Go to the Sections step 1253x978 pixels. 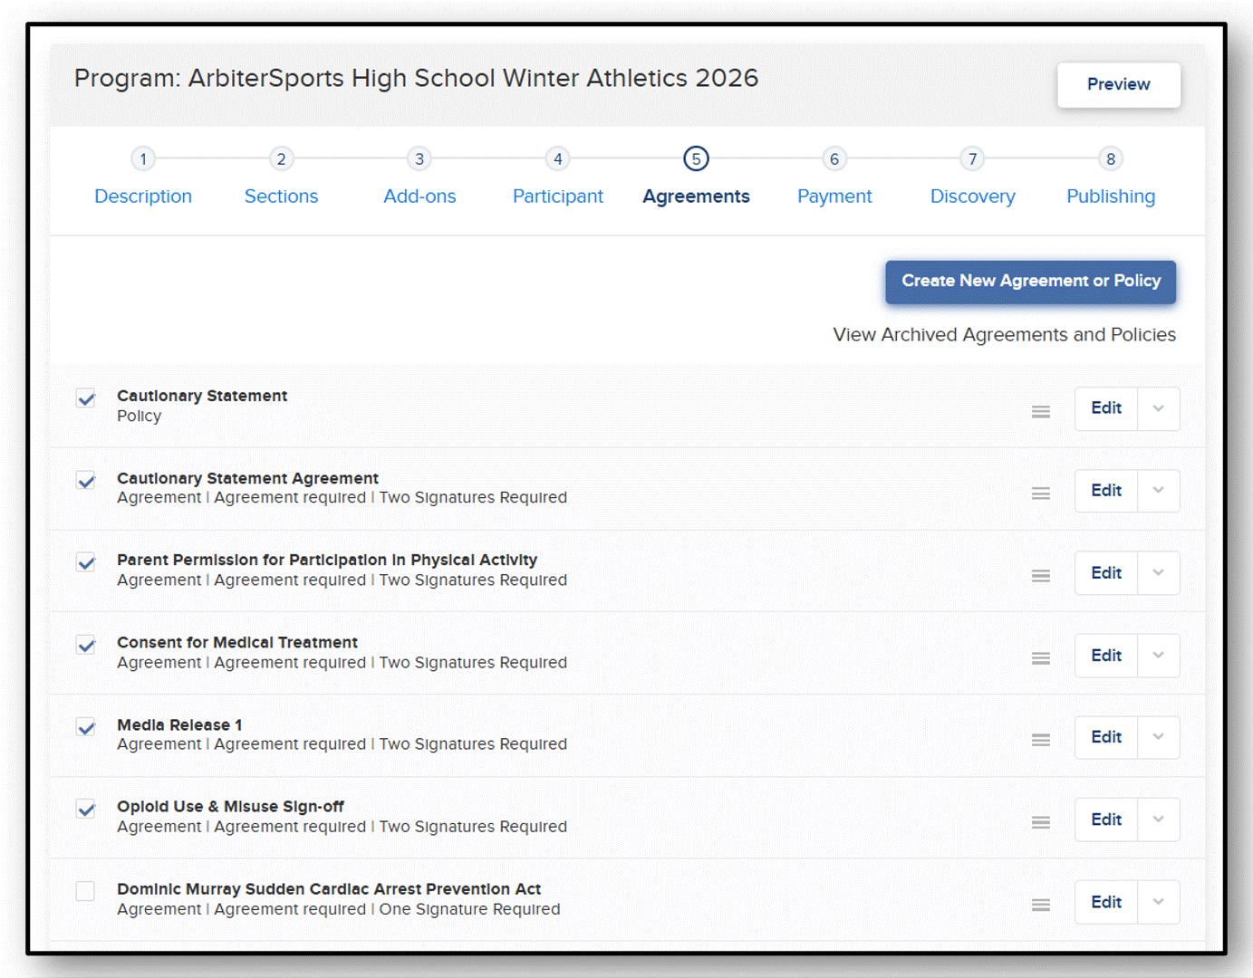tap(282, 197)
